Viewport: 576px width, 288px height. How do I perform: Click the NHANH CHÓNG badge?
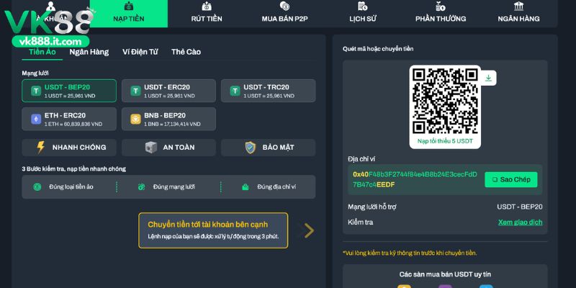coord(69,148)
